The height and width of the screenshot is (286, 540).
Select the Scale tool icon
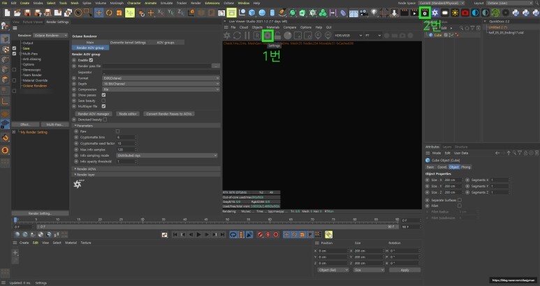tap(119, 13)
